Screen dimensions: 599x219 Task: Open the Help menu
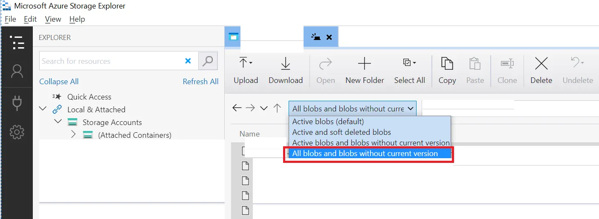coord(77,19)
